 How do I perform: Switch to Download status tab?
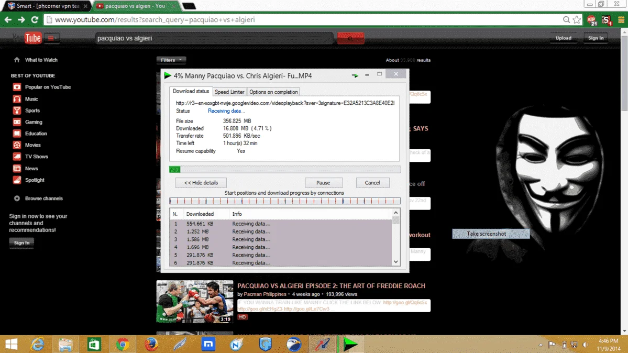[x=191, y=91]
